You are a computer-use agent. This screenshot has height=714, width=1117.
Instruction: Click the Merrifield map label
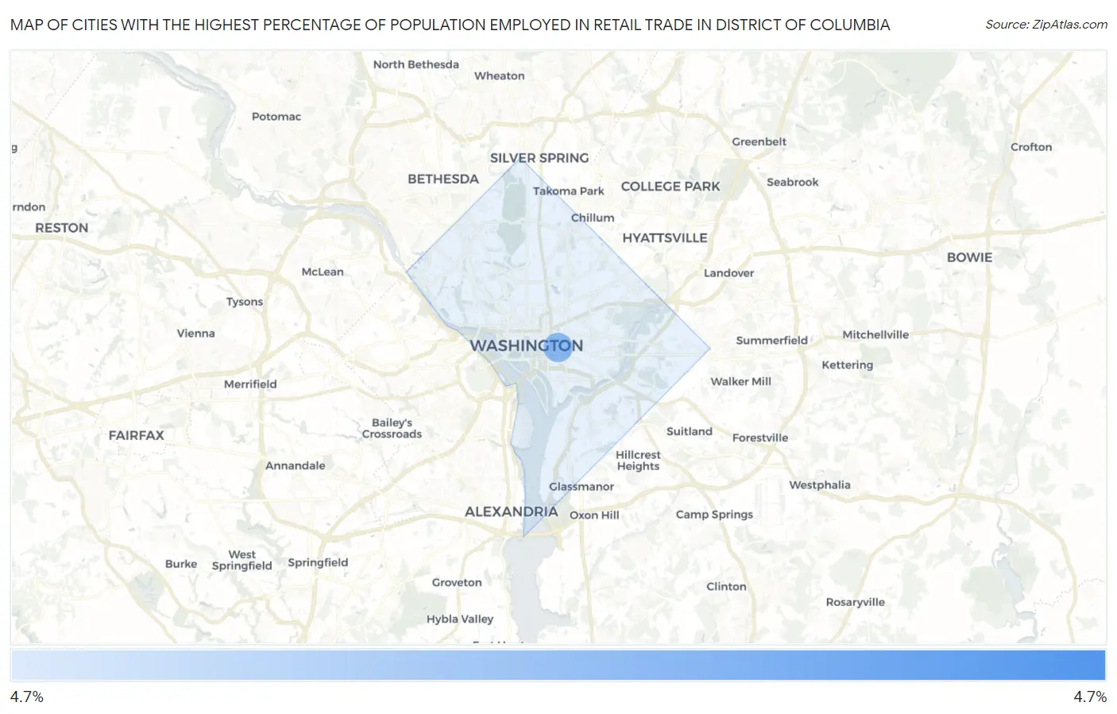click(x=250, y=384)
